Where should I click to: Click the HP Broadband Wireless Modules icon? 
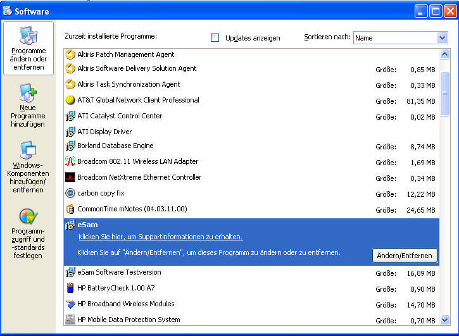[70, 304]
